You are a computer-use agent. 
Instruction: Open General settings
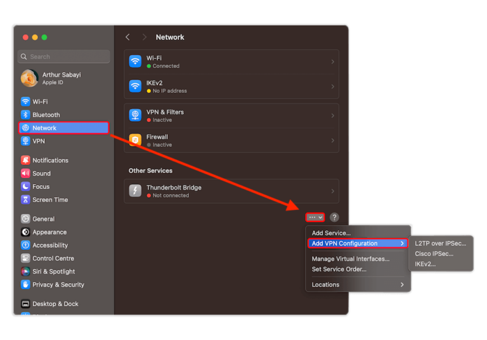tap(63, 219)
